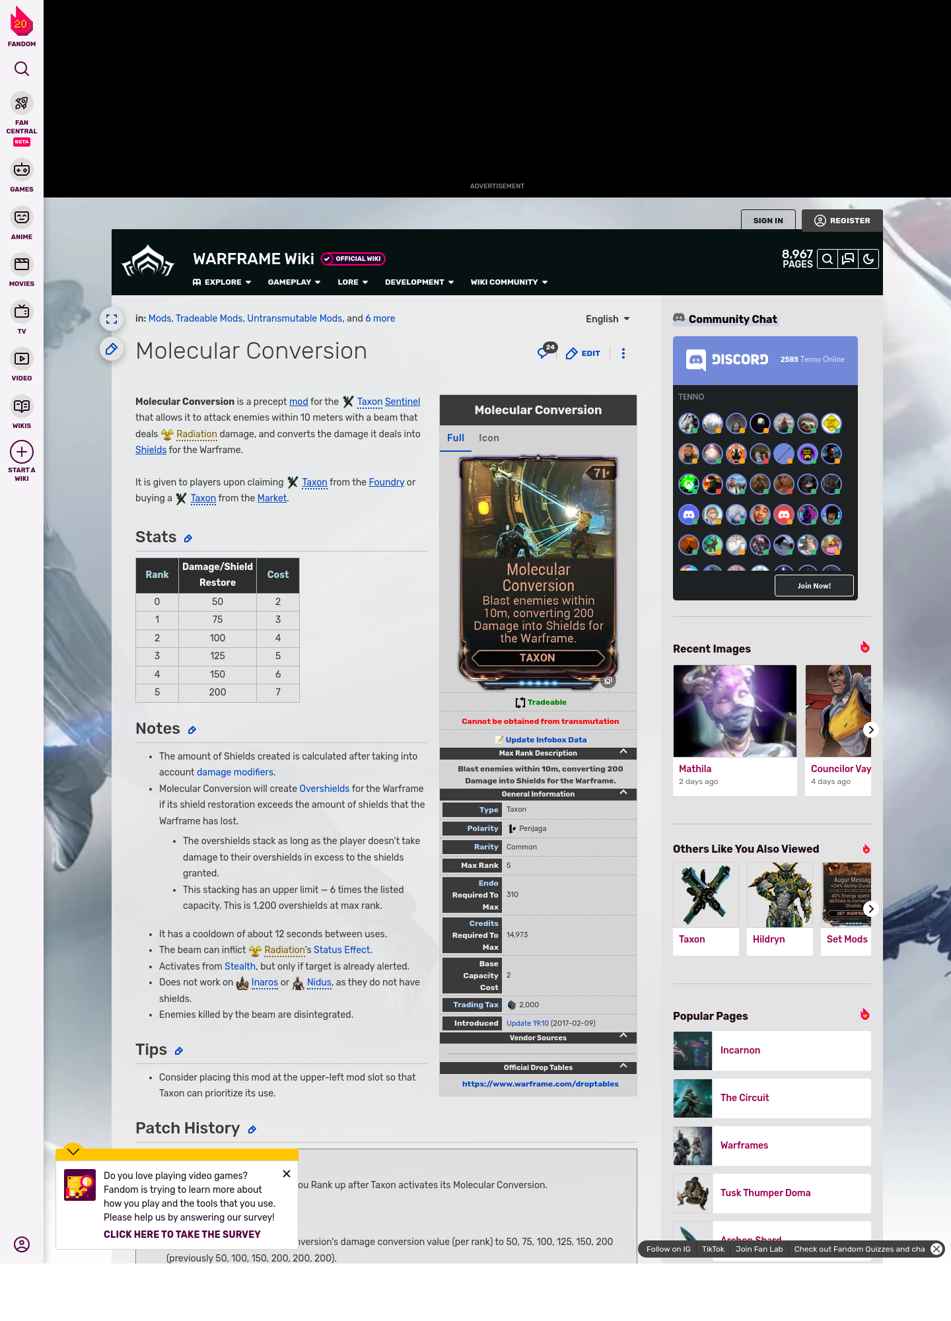
Task: Collapse the Max Rank Description section
Action: (x=623, y=752)
